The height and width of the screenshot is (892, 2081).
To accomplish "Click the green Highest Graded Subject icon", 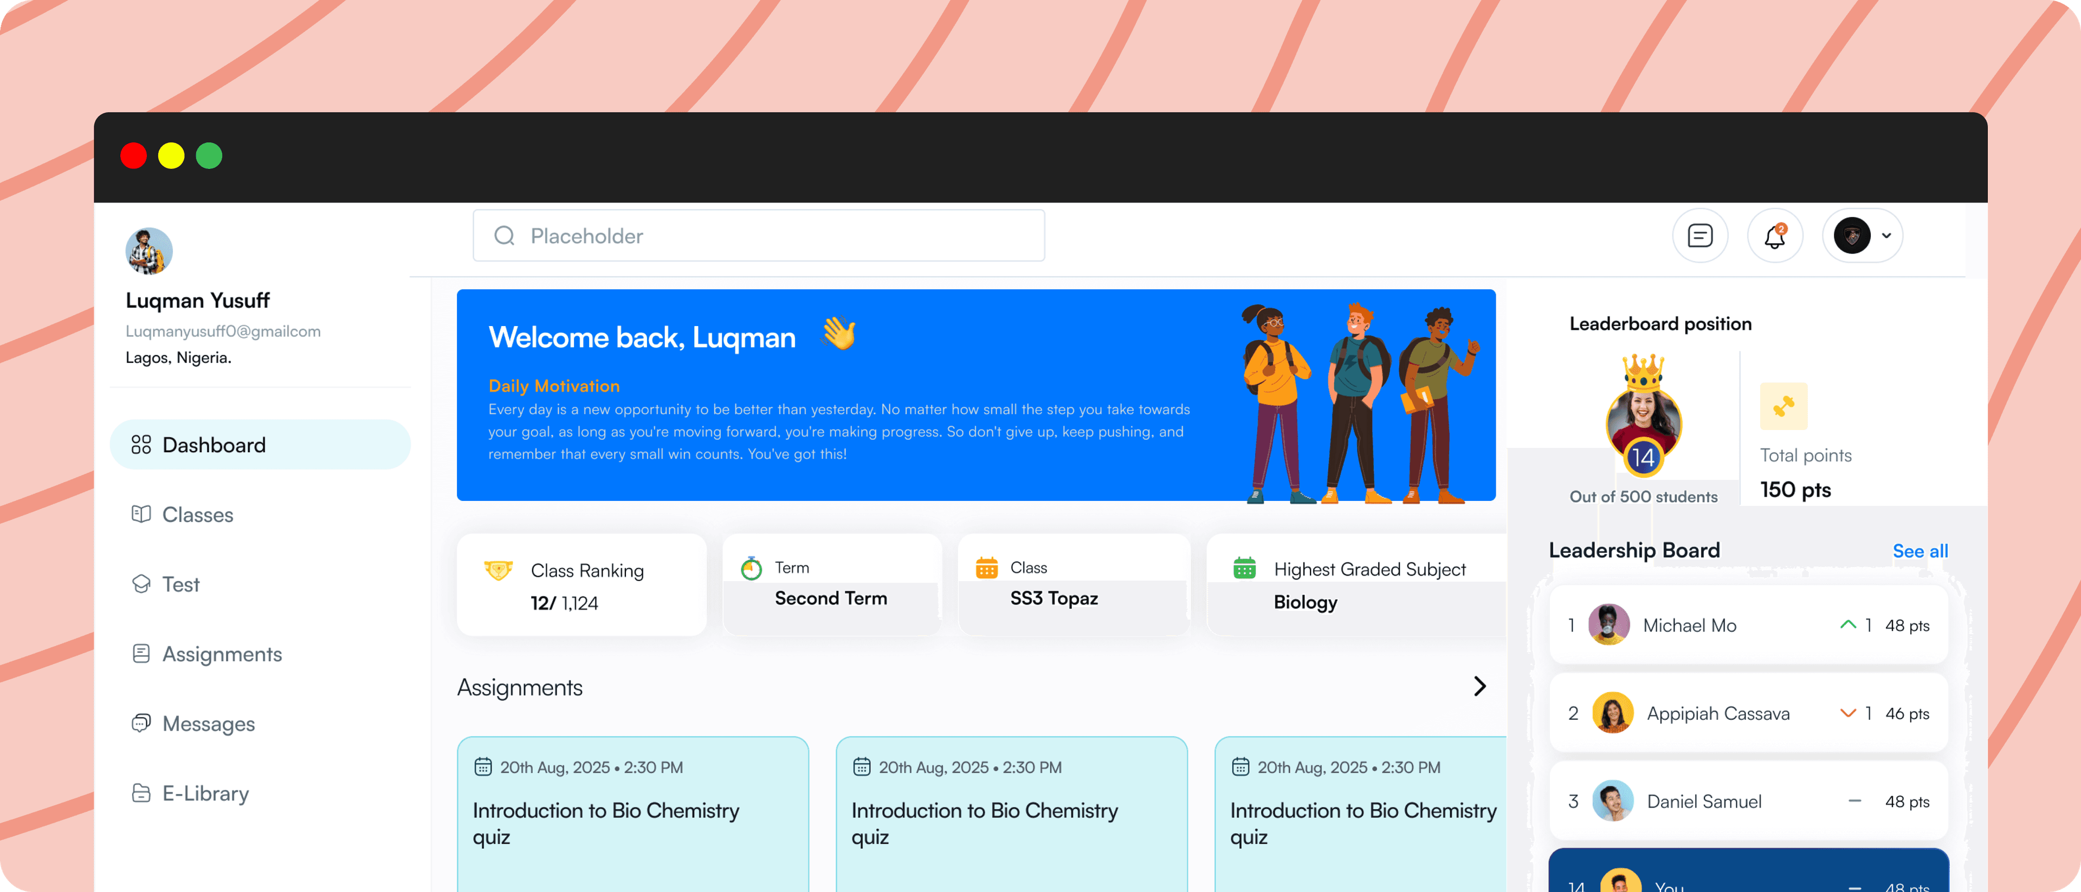I will click(1244, 568).
